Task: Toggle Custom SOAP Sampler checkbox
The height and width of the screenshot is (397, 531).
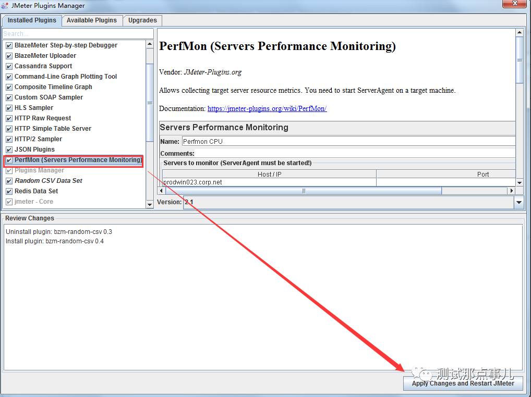Action: (9, 98)
